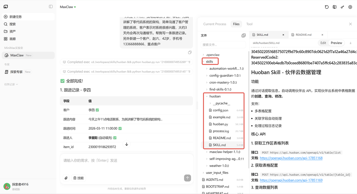Click the 技能 skills button
This screenshot has width=357, height=194.
click(x=78, y=178)
